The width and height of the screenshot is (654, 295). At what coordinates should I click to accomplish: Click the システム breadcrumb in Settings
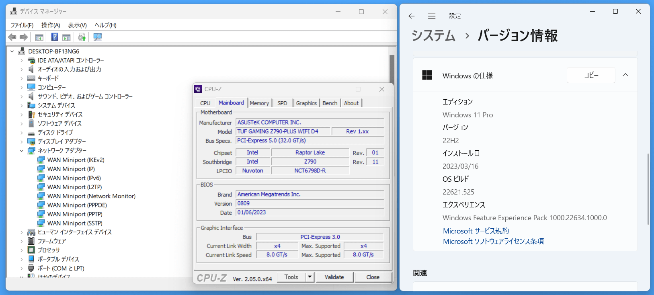433,36
